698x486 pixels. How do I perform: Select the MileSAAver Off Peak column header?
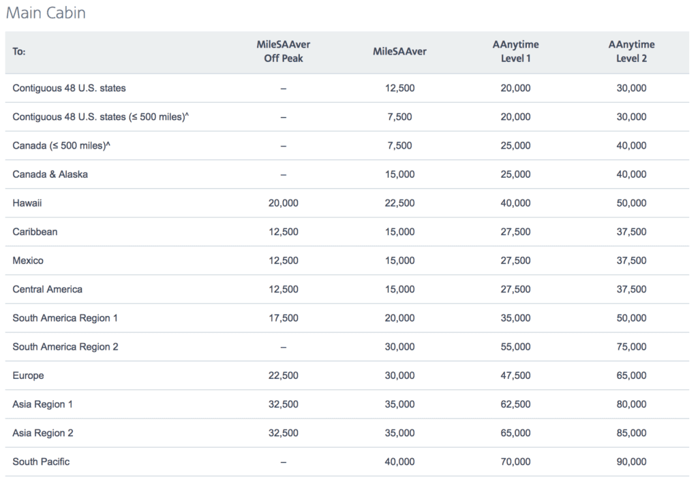(283, 52)
